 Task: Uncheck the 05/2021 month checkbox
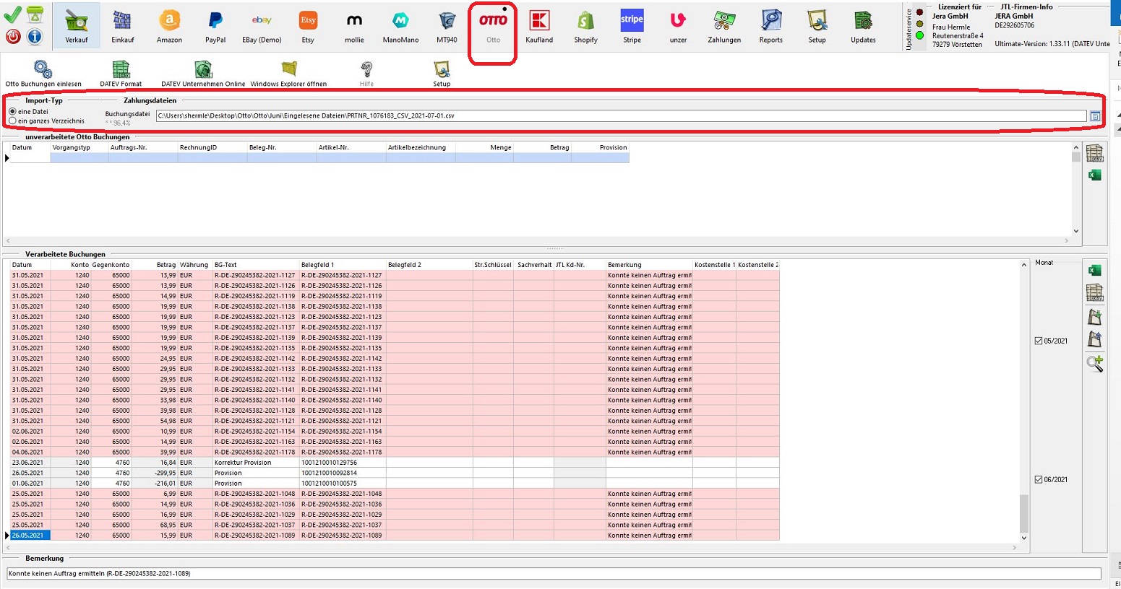tap(1039, 341)
